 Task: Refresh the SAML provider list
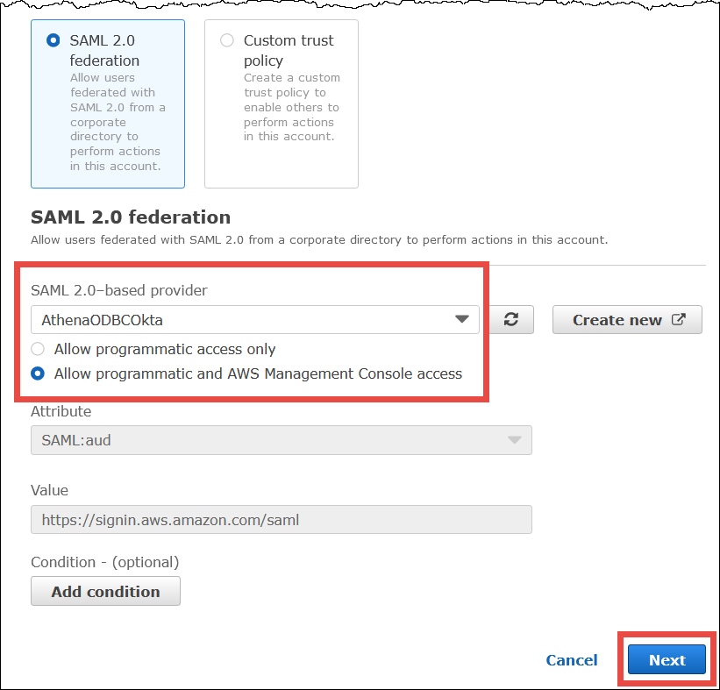(x=512, y=319)
